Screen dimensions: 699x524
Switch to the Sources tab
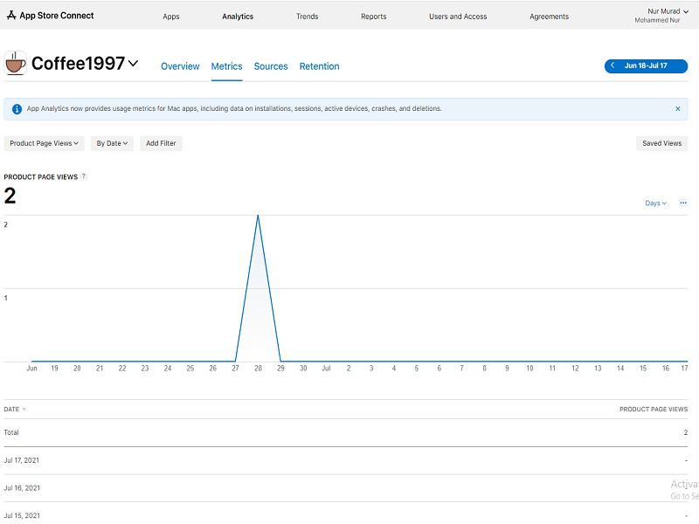[271, 66]
